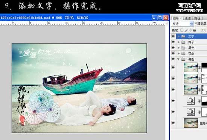The width and height of the screenshot is (207, 140).
Task: Hide topmost image layer in 调图 group
Action: 173,67
